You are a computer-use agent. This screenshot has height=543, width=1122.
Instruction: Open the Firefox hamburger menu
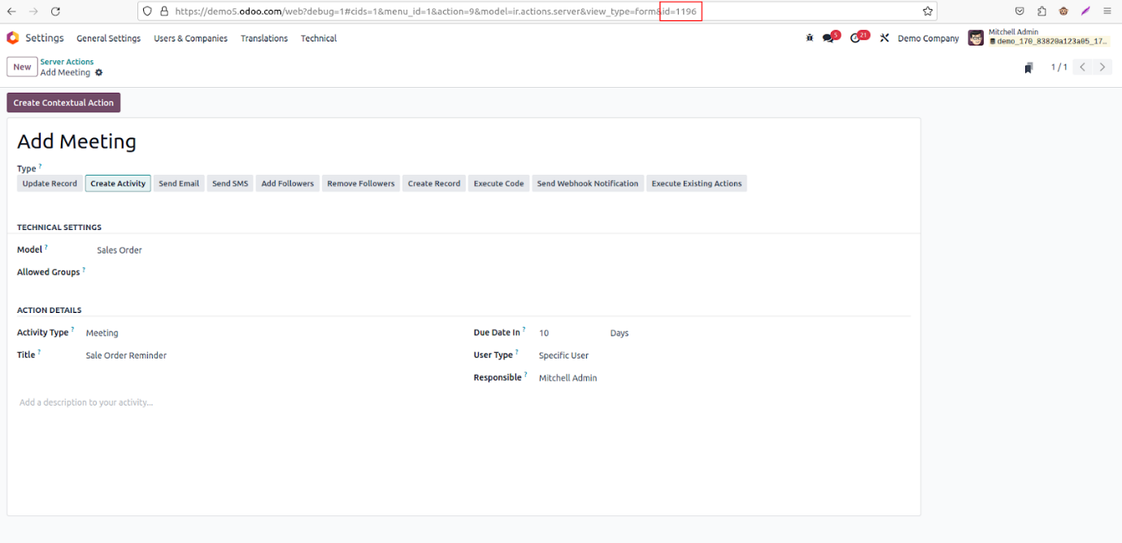(1107, 11)
